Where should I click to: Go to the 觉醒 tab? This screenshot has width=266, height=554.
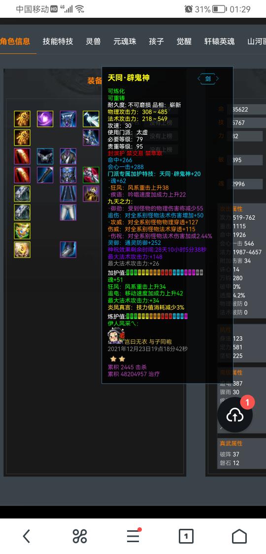[184, 41]
